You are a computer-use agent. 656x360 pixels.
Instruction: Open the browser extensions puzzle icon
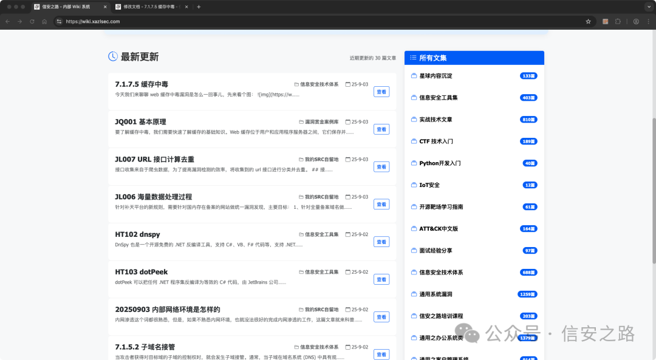pyautogui.click(x=618, y=21)
